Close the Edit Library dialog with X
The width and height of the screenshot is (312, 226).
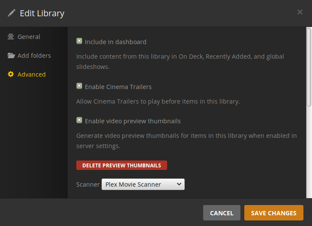(300, 12)
